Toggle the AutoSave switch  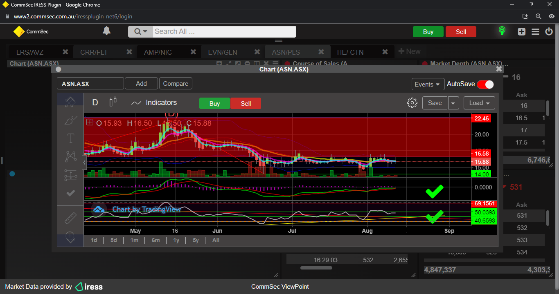point(485,84)
